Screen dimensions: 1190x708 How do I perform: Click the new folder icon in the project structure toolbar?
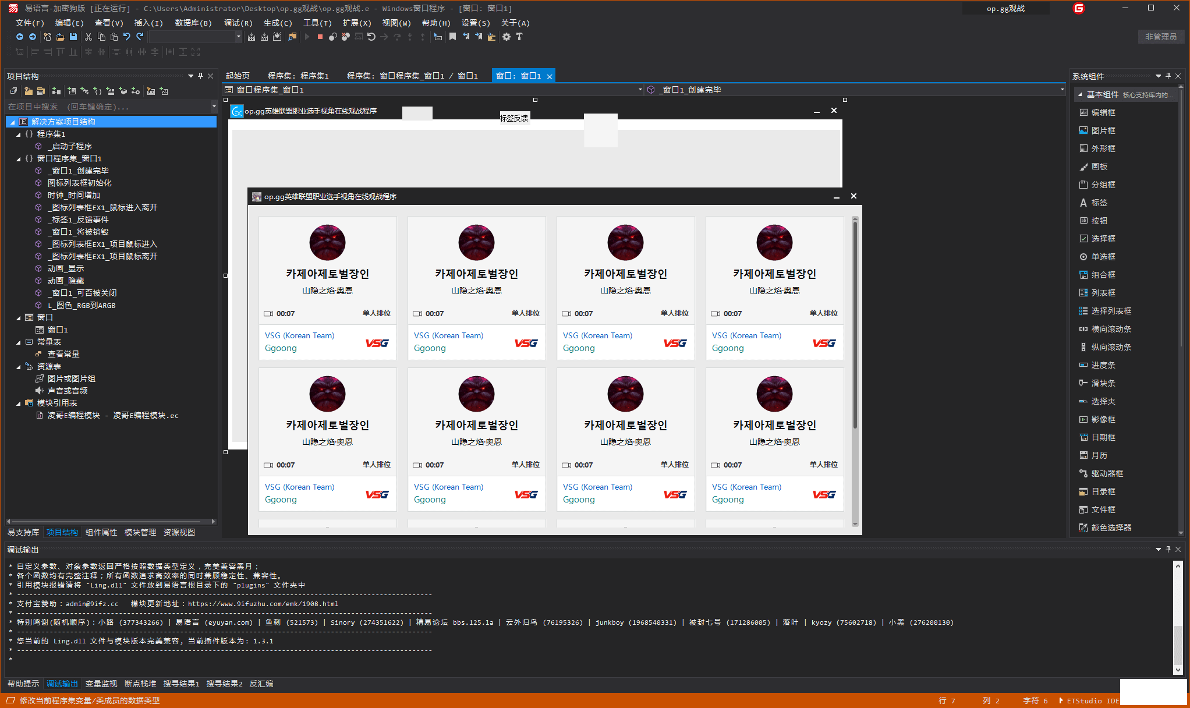28,91
